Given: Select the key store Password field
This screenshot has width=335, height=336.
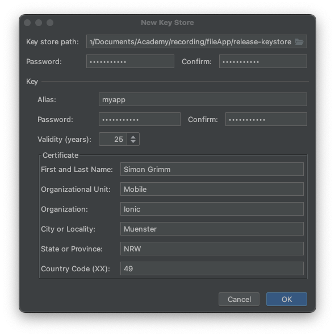Looking at the screenshot, I should coord(130,61).
